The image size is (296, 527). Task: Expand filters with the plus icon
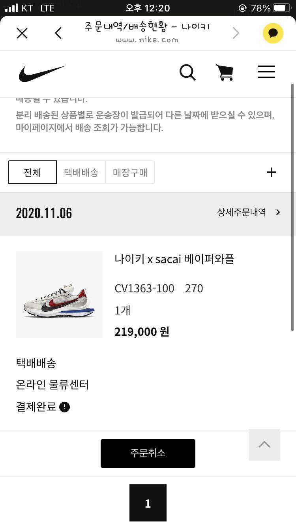[x=272, y=172]
